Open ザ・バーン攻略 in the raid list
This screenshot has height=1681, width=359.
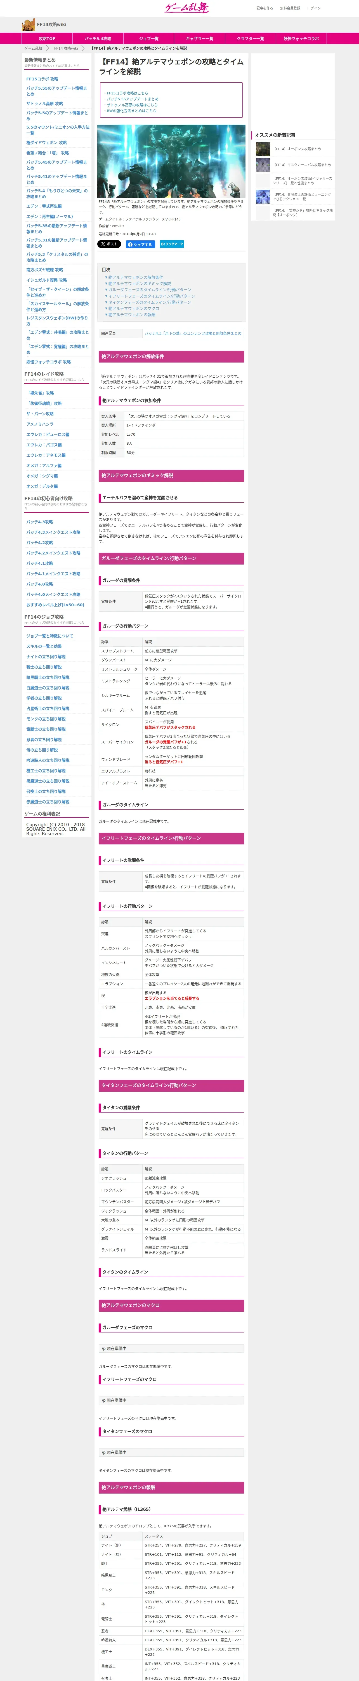[40, 414]
